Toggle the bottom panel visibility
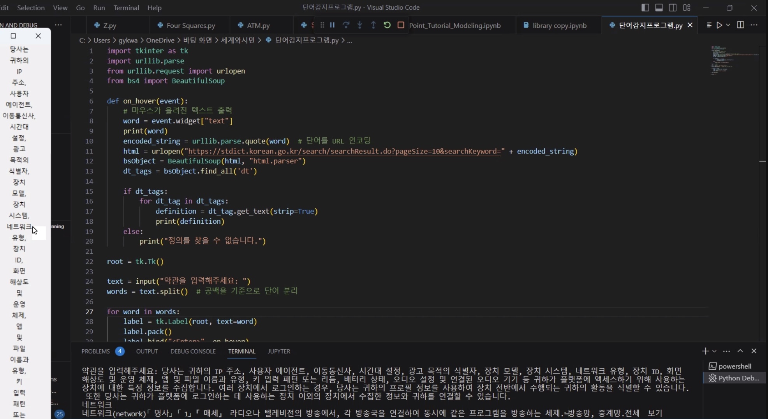The height and width of the screenshot is (419, 768). [x=659, y=7]
